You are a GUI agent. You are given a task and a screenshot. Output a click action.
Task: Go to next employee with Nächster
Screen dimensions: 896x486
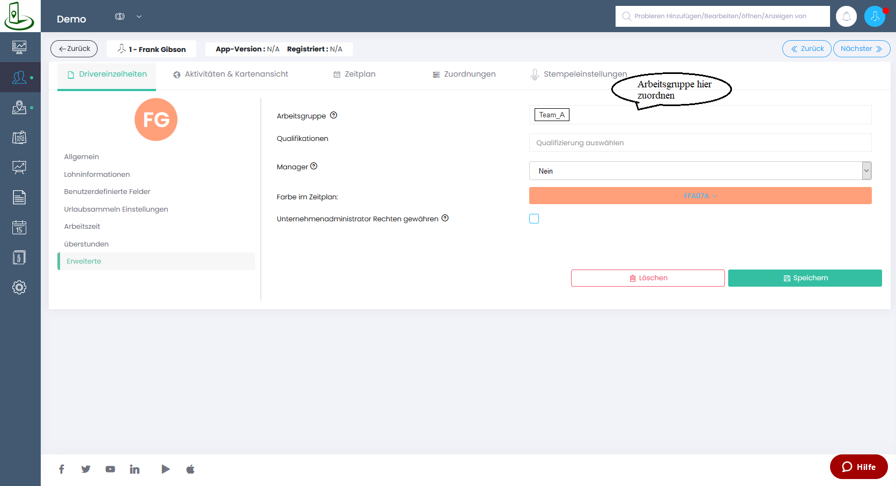click(862, 49)
